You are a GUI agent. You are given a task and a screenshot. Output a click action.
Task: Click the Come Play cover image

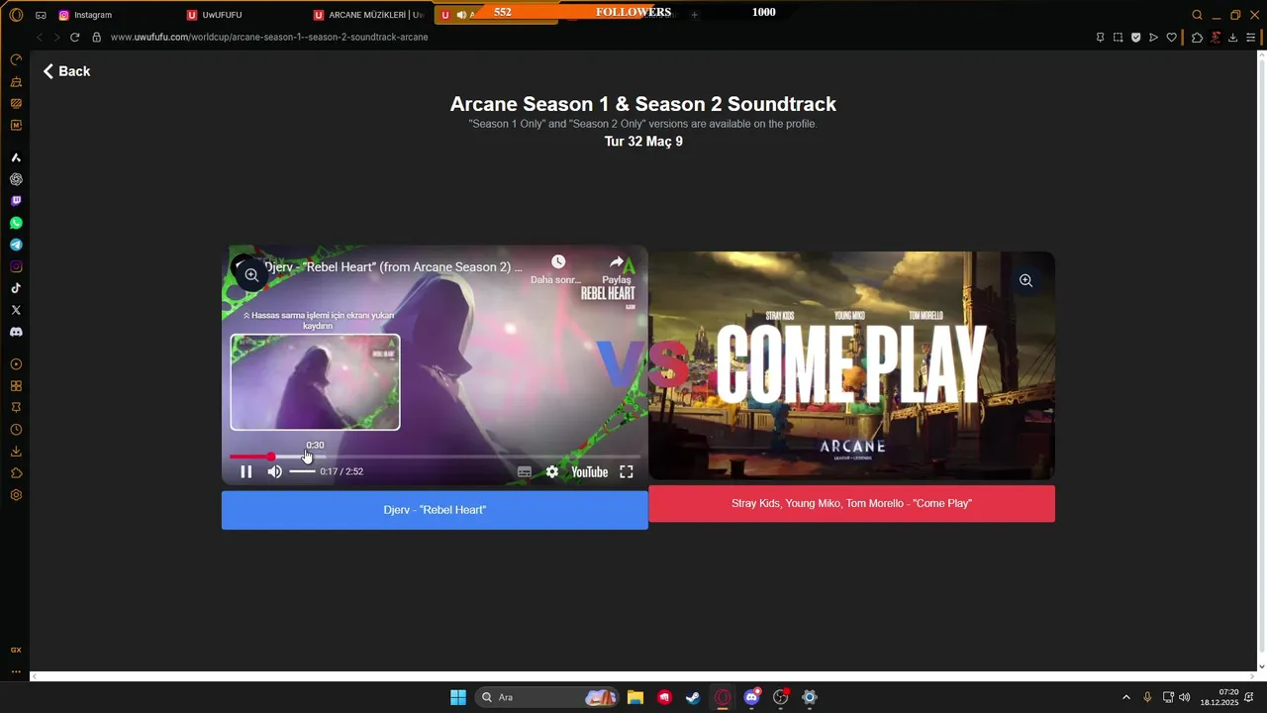851,365
